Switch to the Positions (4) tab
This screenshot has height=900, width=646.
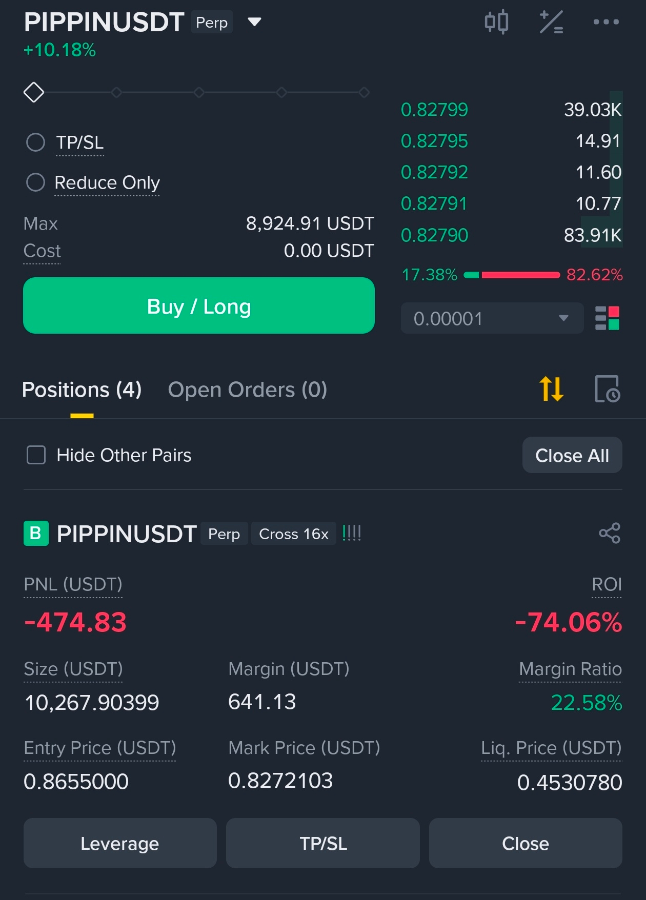[x=82, y=390]
